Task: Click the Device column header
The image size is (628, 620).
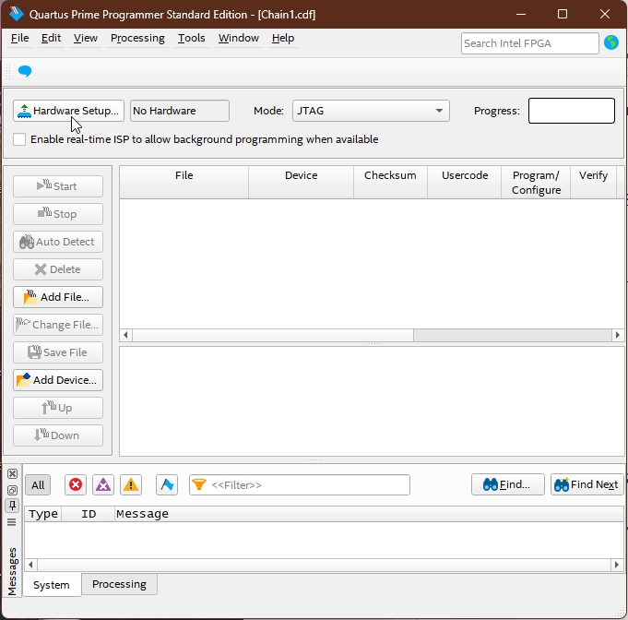Action: (302, 183)
